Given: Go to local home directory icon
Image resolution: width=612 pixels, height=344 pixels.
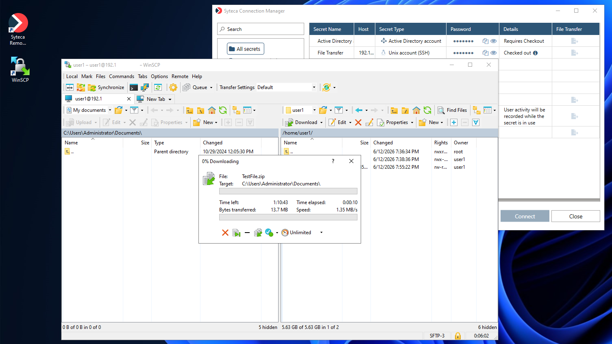Looking at the screenshot, I should coord(211,110).
